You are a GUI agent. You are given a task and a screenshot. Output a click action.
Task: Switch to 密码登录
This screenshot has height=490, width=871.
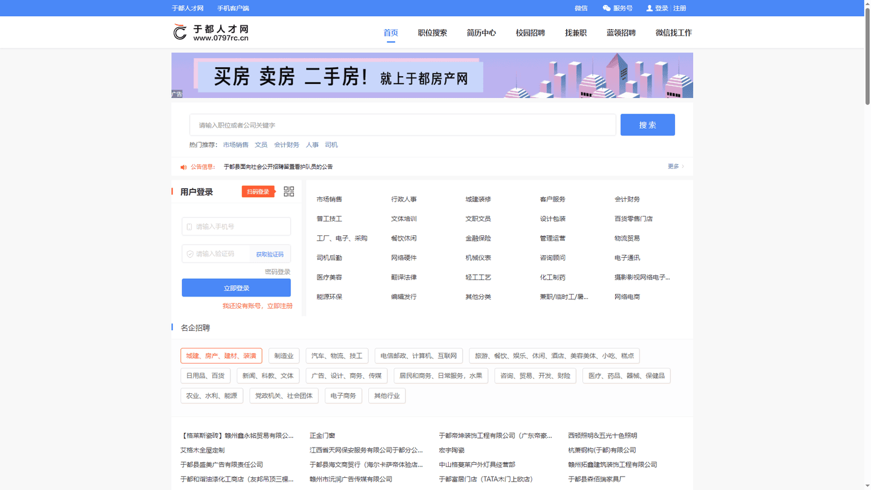click(278, 272)
